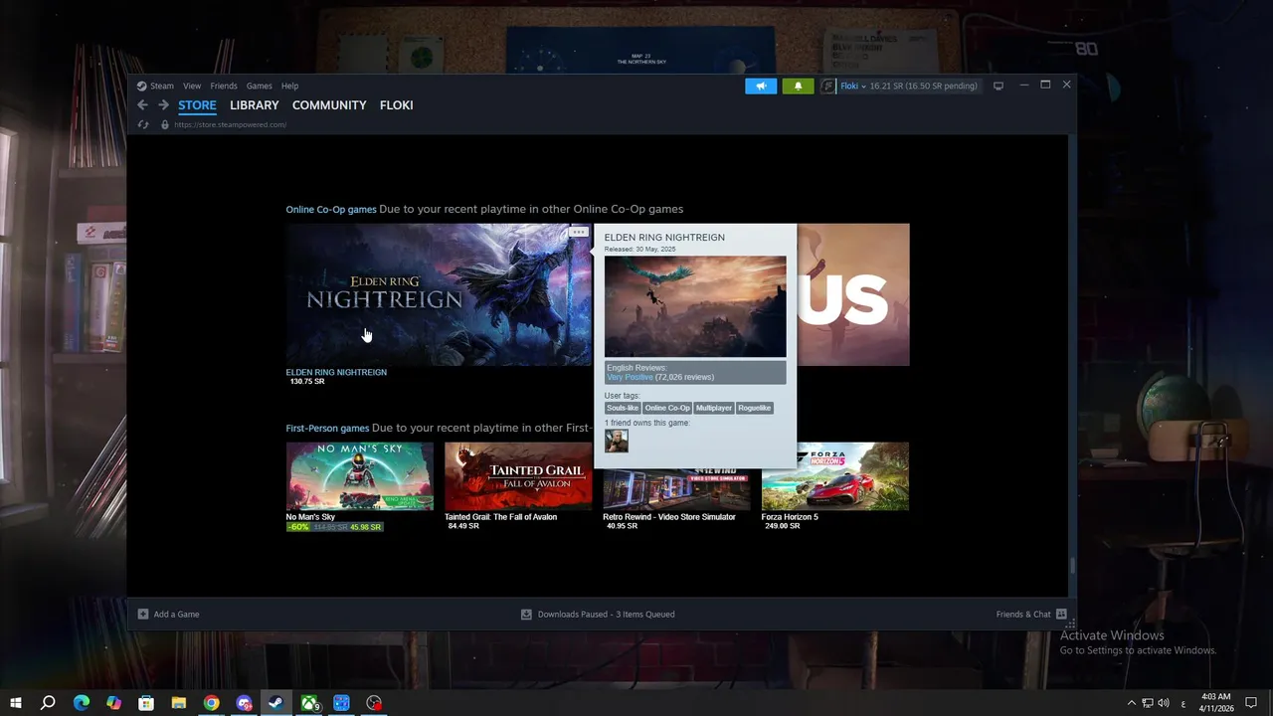This screenshot has height=716, width=1273.
Task: Open the green notifications bell
Action: 798,86
